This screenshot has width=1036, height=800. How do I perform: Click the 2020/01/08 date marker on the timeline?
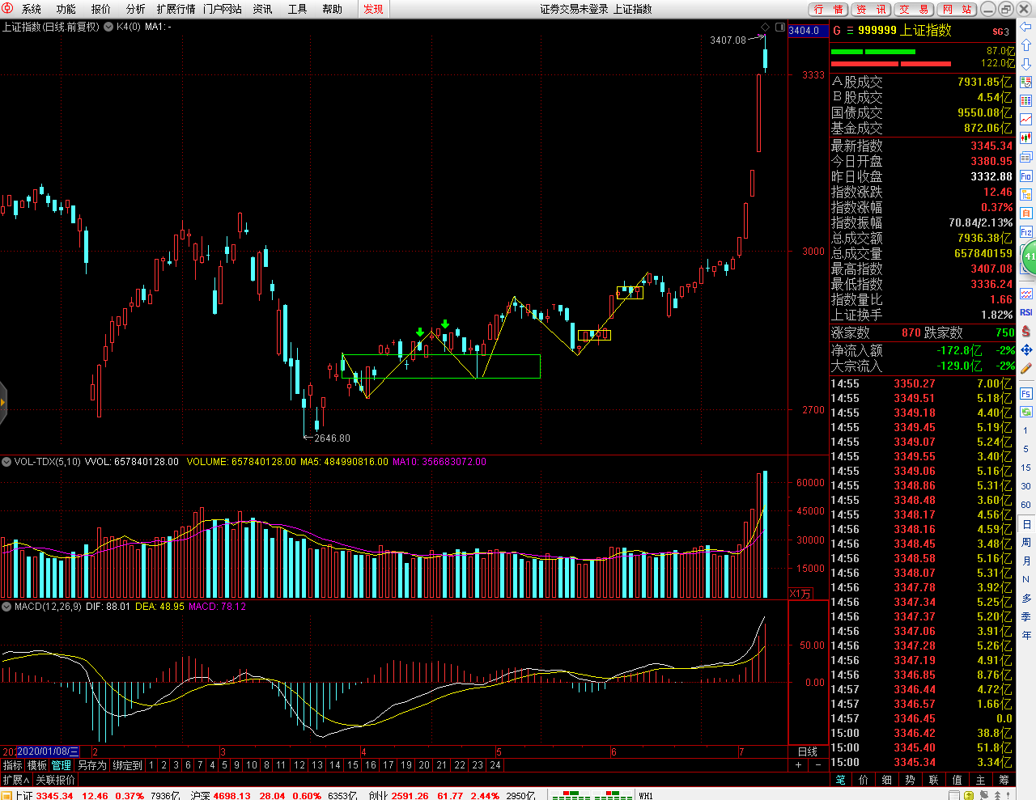(48, 751)
